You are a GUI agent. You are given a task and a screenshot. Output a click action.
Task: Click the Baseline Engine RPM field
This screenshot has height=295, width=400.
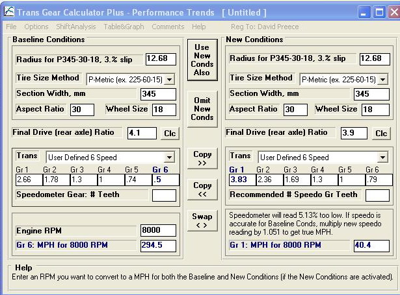pos(158,231)
